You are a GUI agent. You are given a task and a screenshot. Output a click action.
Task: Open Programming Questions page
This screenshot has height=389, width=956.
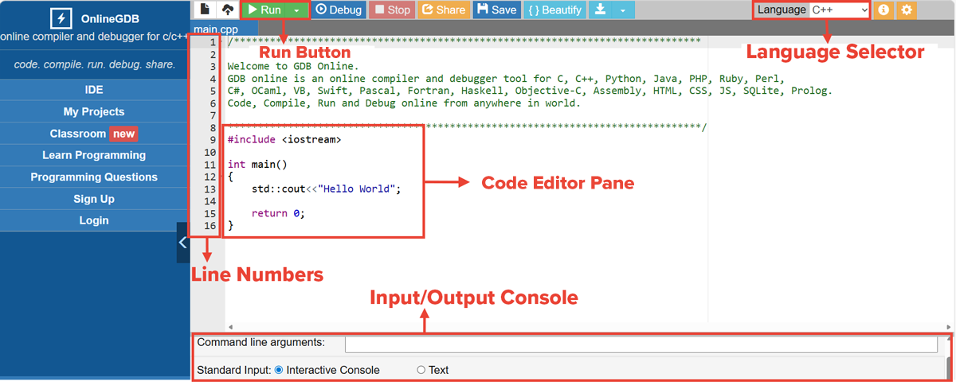click(94, 177)
